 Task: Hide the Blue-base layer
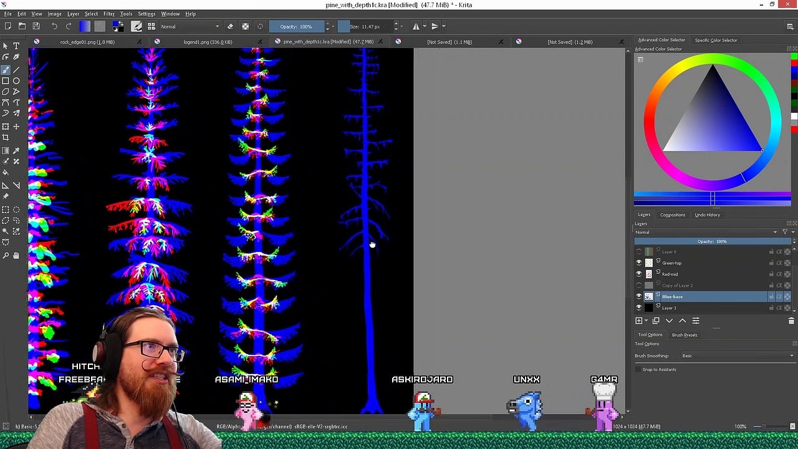[x=638, y=297]
